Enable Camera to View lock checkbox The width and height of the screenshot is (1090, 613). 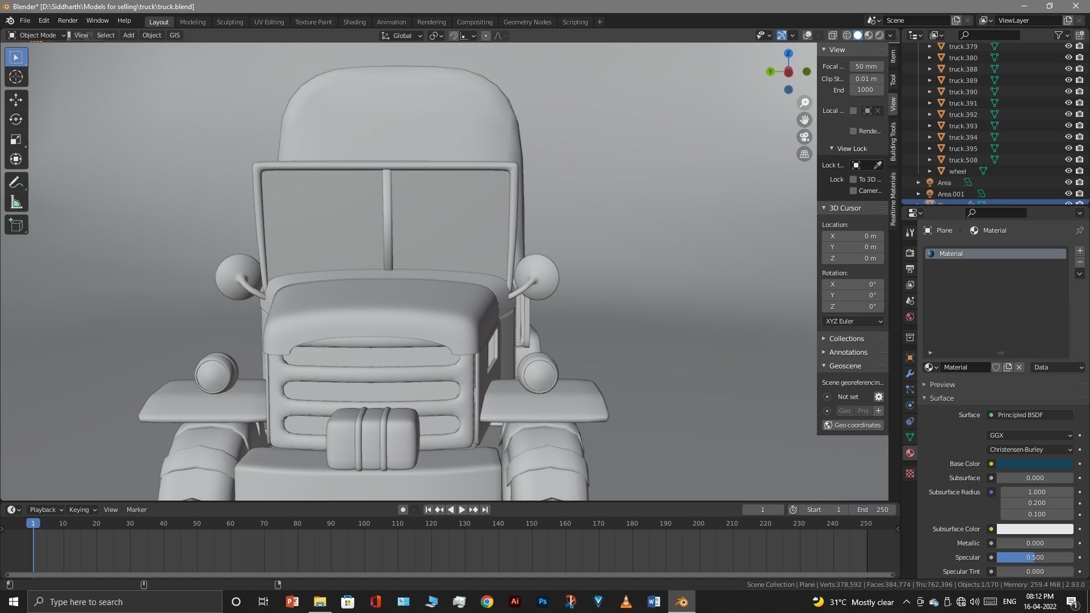[x=853, y=191]
